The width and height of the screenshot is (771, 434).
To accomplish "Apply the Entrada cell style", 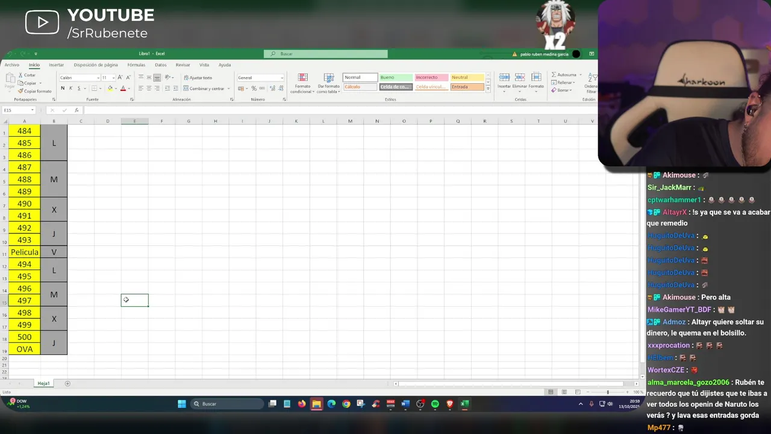I will [x=467, y=87].
